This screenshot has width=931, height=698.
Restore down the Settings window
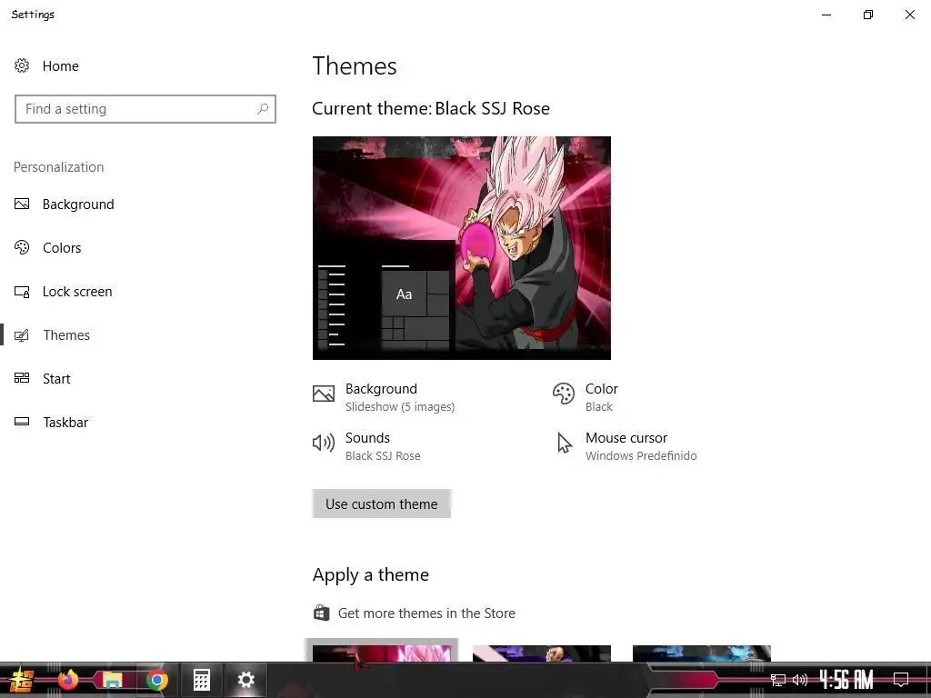coord(868,15)
